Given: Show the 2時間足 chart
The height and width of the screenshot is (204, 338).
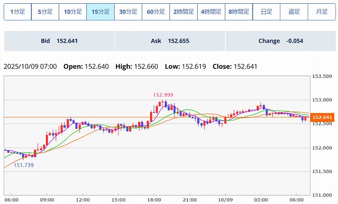Looking at the screenshot, I should tap(184, 12).
